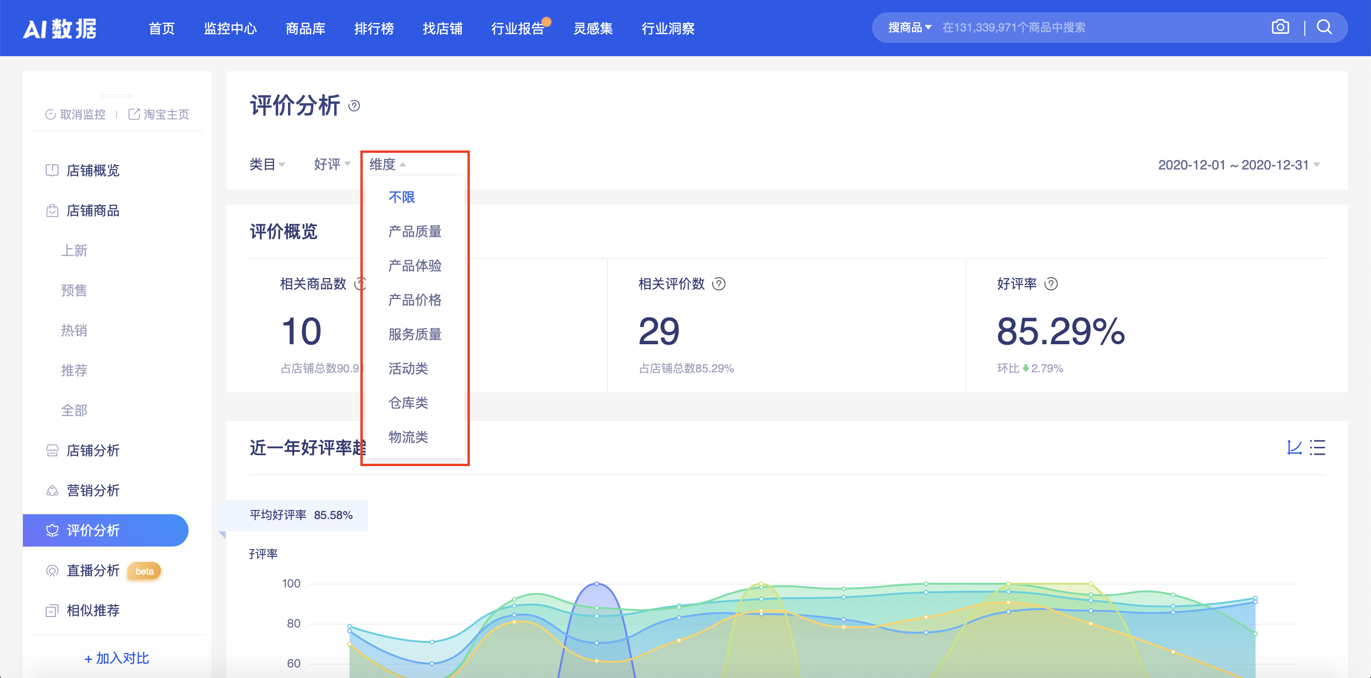
Task: Select 产品质量 dimension option
Action: [x=415, y=231]
